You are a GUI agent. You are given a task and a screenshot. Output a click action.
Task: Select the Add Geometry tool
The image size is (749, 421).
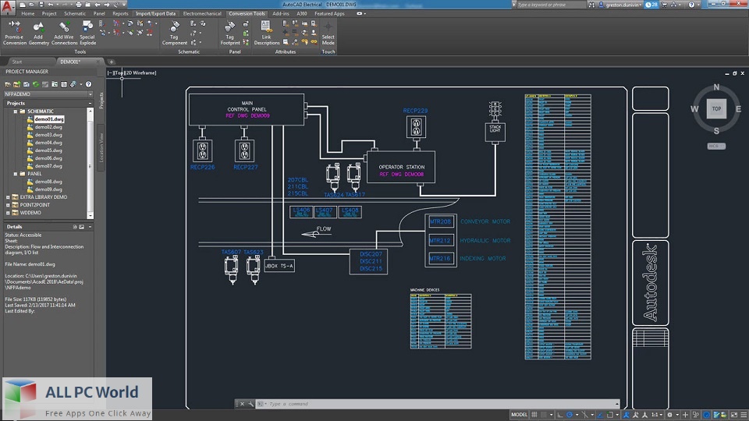(x=39, y=33)
